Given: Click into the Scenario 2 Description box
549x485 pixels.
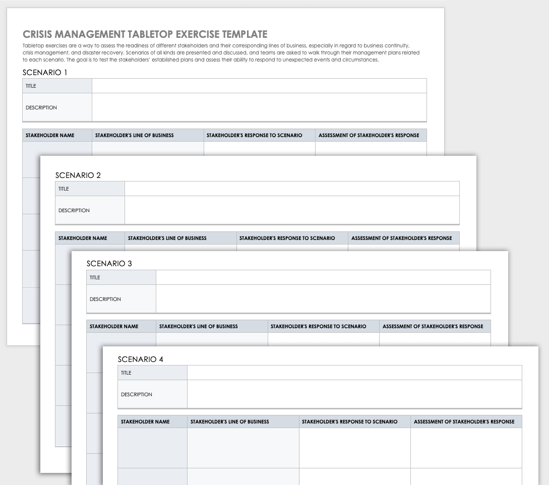Looking at the screenshot, I should coord(292,210).
